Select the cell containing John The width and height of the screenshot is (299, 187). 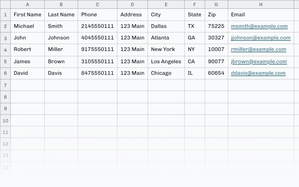pos(28,38)
